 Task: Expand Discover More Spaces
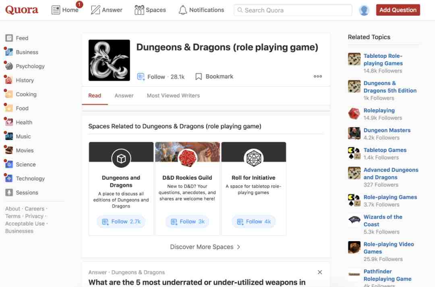click(205, 246)
